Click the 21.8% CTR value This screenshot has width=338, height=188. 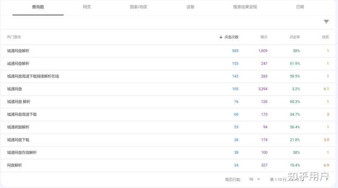(295, 140)
